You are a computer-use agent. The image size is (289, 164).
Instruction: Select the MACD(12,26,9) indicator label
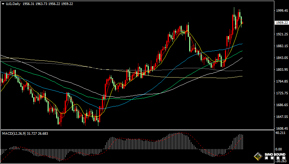(14, 134)
